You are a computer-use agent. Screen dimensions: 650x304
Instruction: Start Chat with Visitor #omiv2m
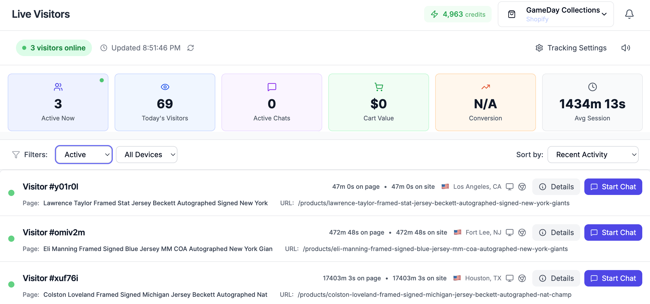click(x=613, y=233)
